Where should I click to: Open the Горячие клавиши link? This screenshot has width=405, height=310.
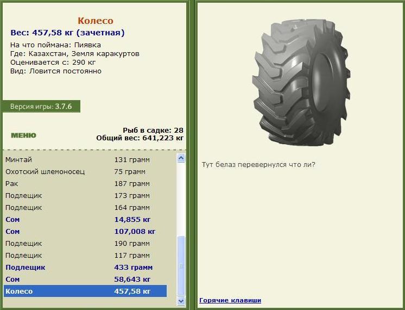point(230,300)
